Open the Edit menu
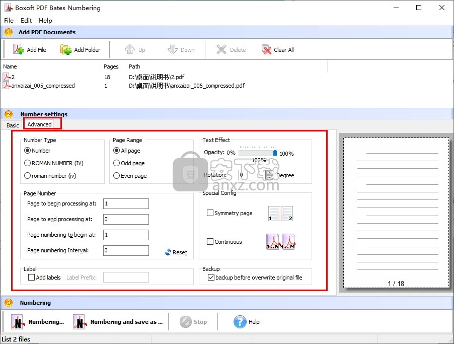 pos(26,20)
